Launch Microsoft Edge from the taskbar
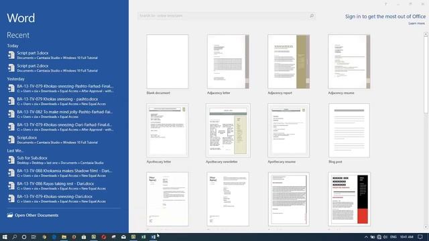 [54, 237]
